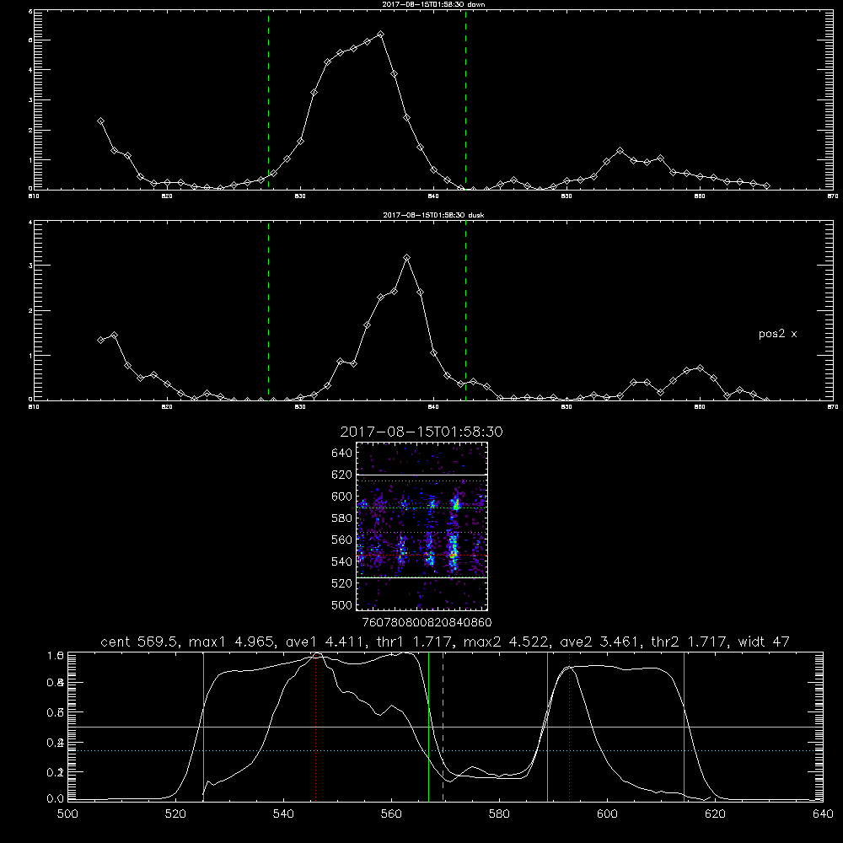843x843 pixels.
Task: Select the 'cent 569.5' value
Action: point(139,642)
